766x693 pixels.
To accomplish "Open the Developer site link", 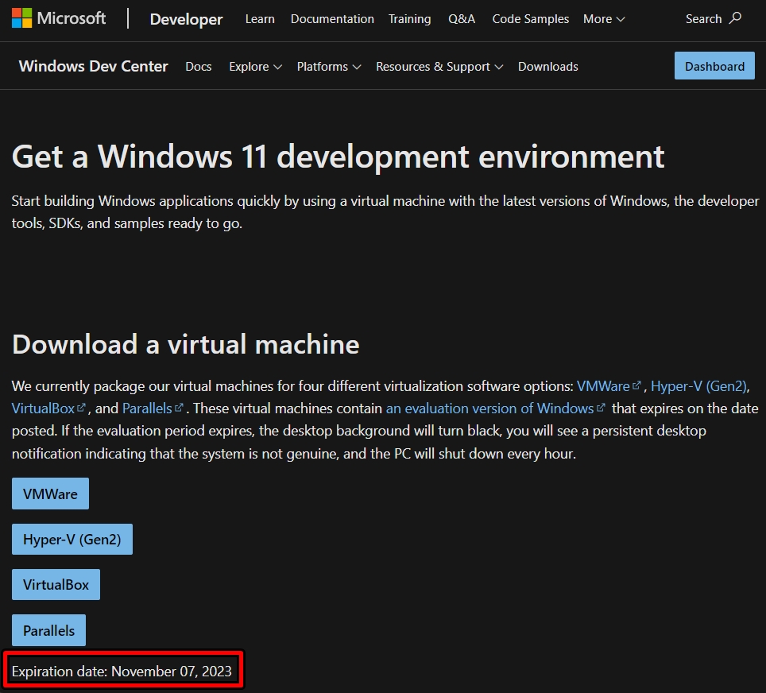I will point(186,19).
